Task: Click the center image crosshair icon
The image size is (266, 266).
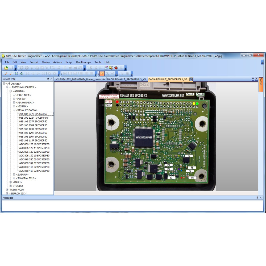Action: coord(22,73)
